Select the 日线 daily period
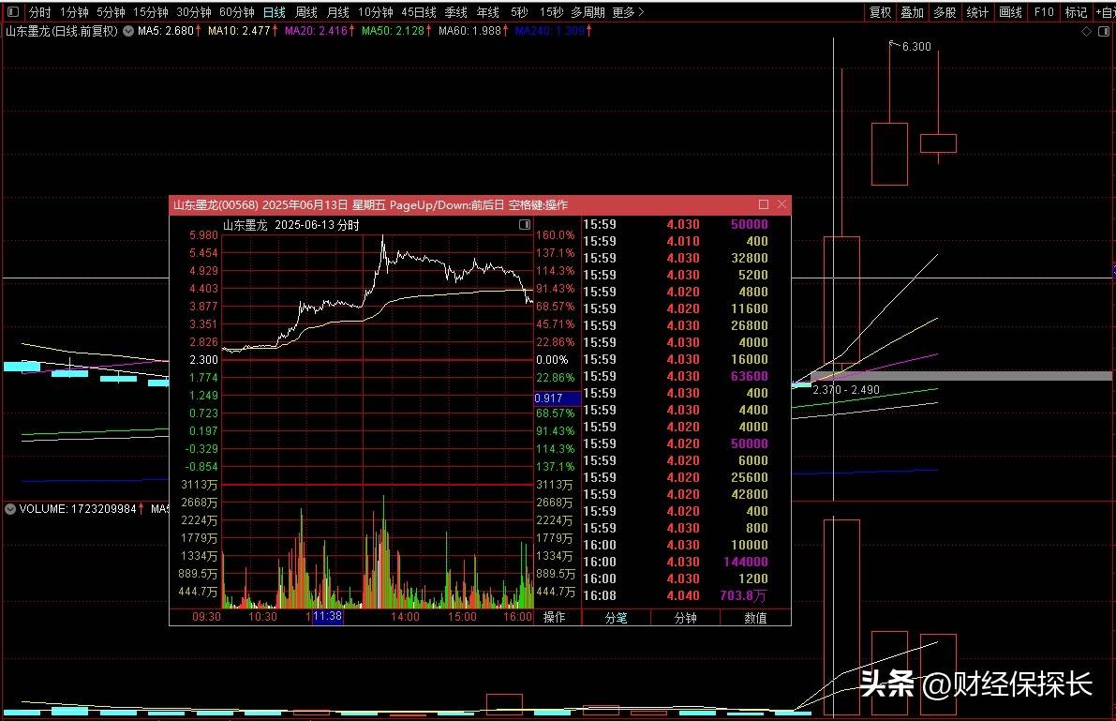This screenshot has width=1116, height=721. [274, 12]
